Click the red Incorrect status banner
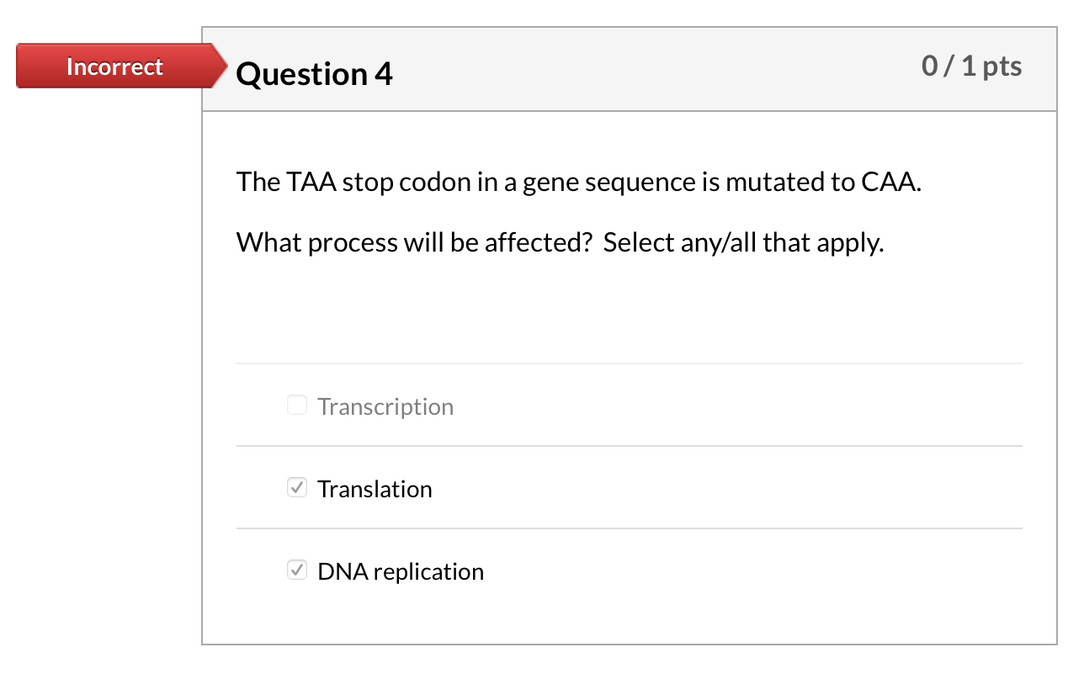The height and width of the screenshot is (695, 1084). click(114, 66)
